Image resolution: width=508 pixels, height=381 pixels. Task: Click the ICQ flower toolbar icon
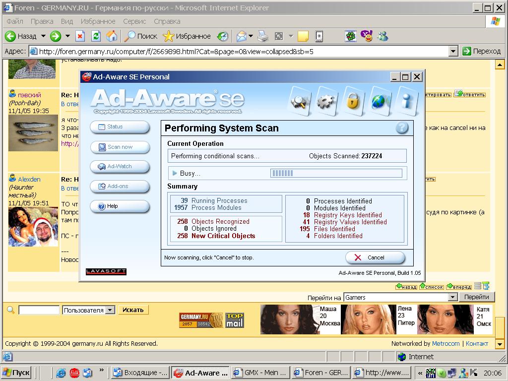click(351, 36)
